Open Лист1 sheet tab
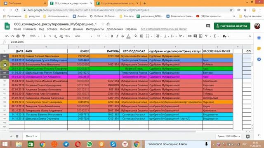This screenshot has width=264, height=148. tap(31, 136)
